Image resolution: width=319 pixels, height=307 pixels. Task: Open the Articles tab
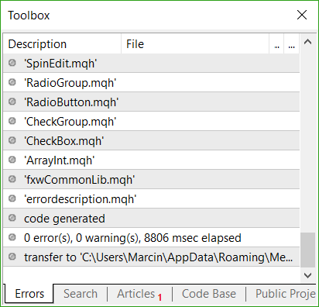[x=139, y=294]
